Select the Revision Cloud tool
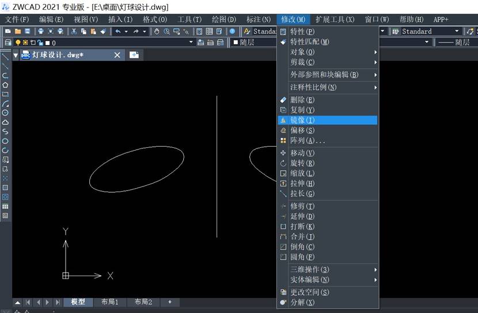The height and width of the screenshot is (313, 478). tap(5, 122)
